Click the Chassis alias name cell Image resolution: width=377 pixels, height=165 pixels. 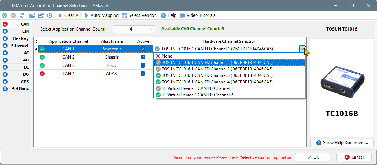(111, 57)
